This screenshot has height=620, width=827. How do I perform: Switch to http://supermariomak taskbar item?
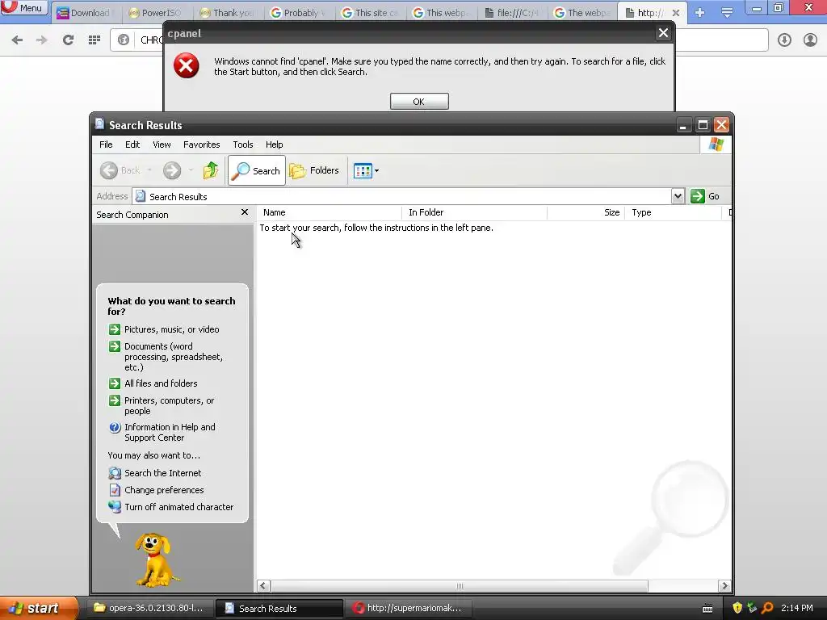(x=409, y=608)
